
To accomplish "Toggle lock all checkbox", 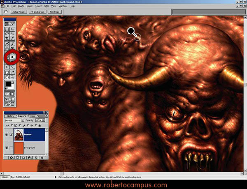I will click(x=36, y=125).
